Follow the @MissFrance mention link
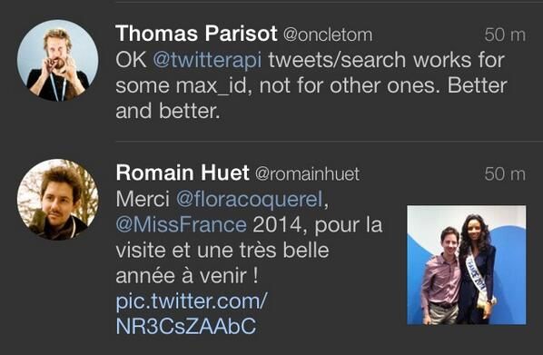The image size is (543, 355). coord(181,225)
